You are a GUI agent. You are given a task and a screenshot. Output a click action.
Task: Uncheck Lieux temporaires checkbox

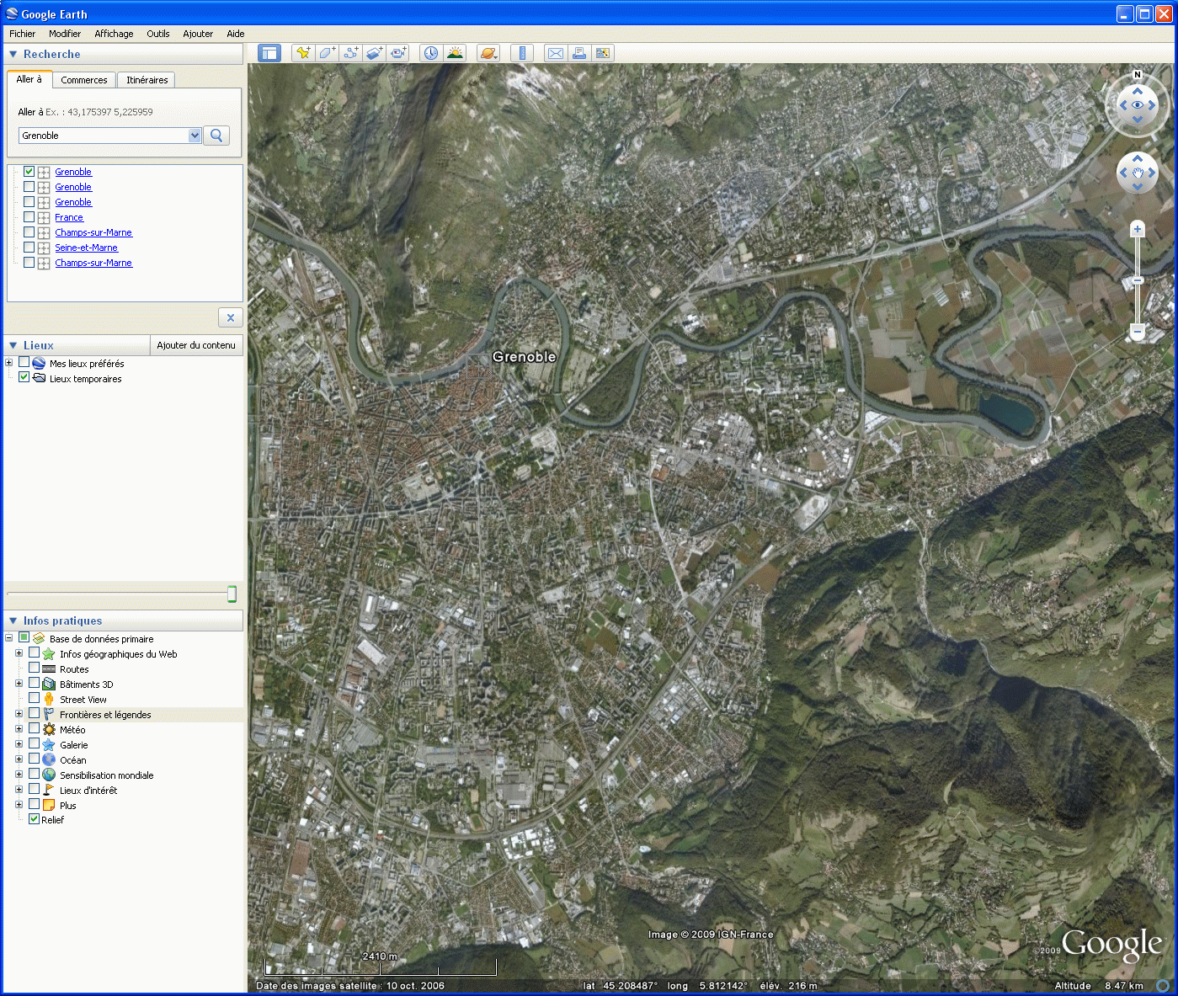24,378
